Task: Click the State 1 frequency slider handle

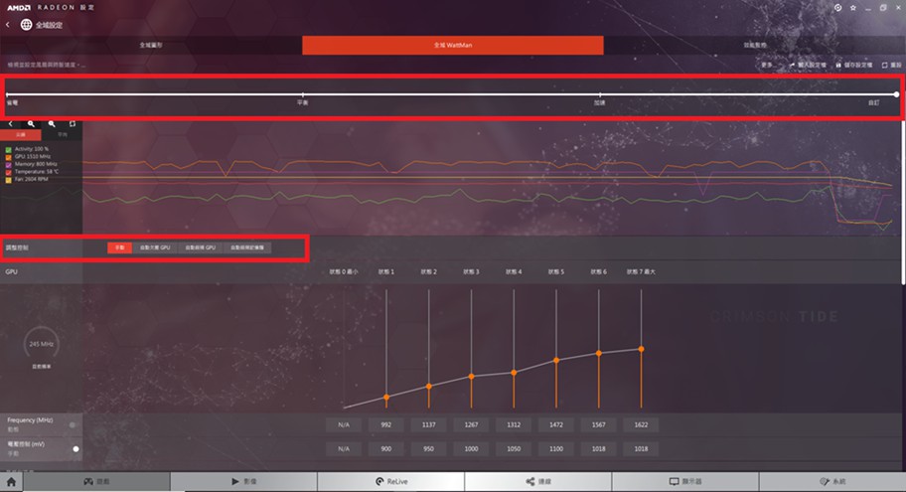Action: pyautogui.click(x=386, y=398)
